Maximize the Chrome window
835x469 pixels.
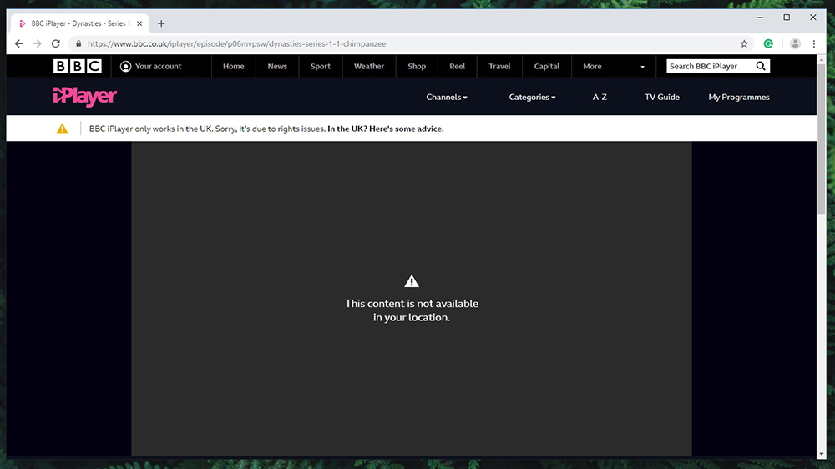point(787,18)
